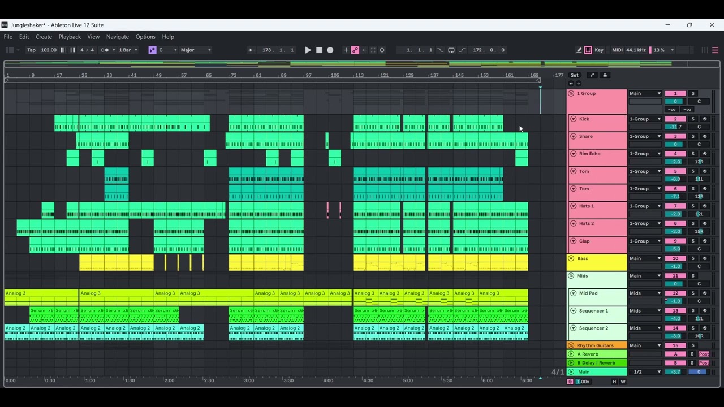Solo the Kick track
This screenshot has width=724, height=407.
[x=693, y=119]
